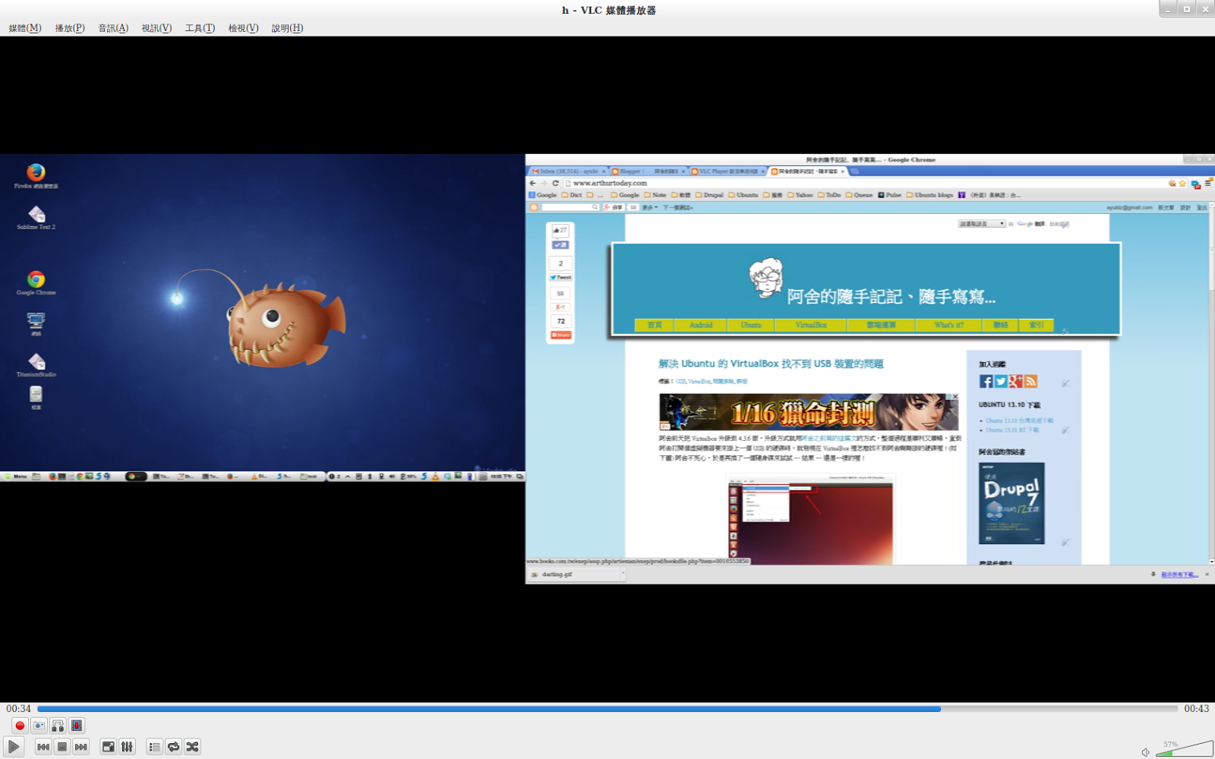Open the 工具 (Tools) menu
The image size is (1215, 759).
coord(198,27)
